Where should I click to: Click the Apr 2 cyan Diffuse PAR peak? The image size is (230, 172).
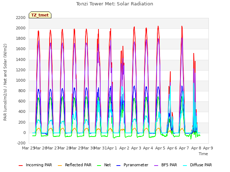pos(122,86)
